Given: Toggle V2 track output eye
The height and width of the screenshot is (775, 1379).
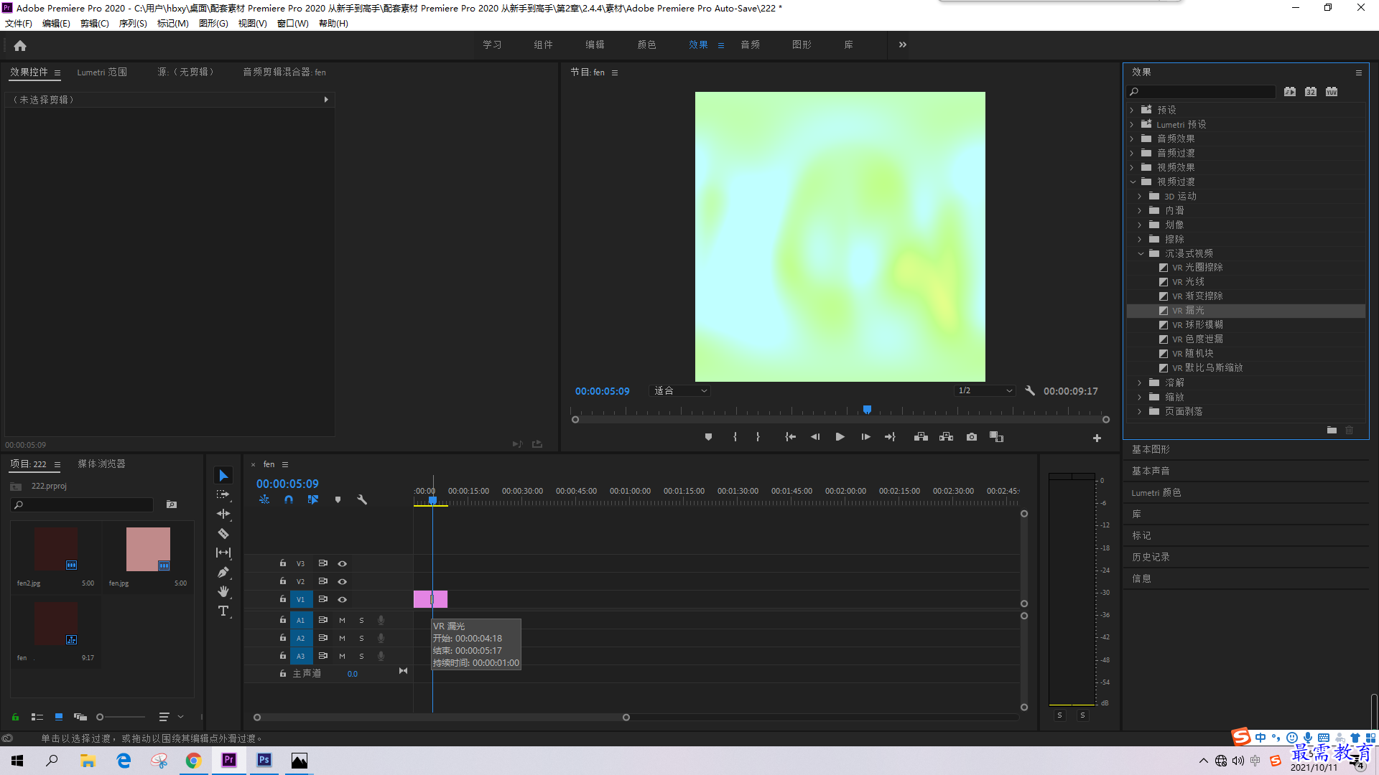Looking at the screenshot, I should pos(343,581).
